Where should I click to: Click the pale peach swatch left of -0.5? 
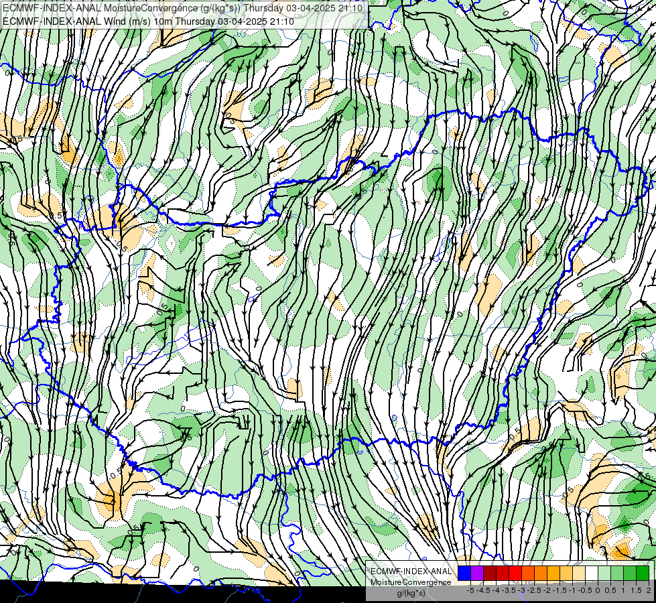coord(578,573)
